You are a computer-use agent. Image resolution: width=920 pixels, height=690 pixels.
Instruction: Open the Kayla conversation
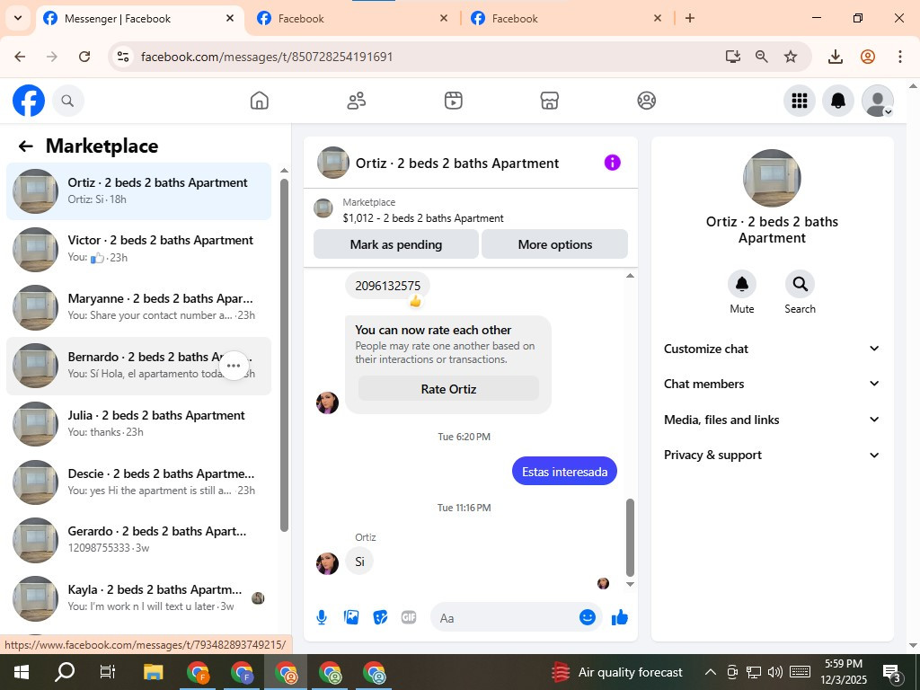point(138,597)
